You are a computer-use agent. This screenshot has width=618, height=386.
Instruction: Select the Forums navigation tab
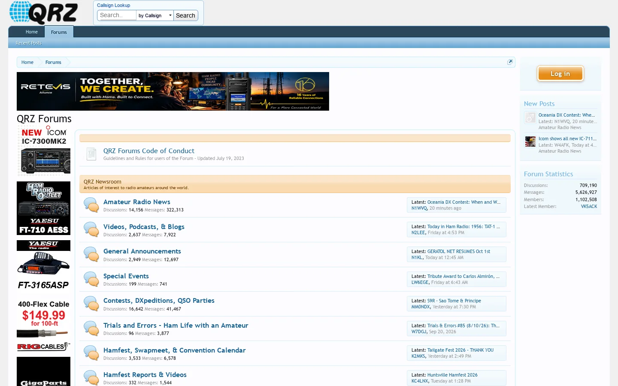(x=59, y=32)
